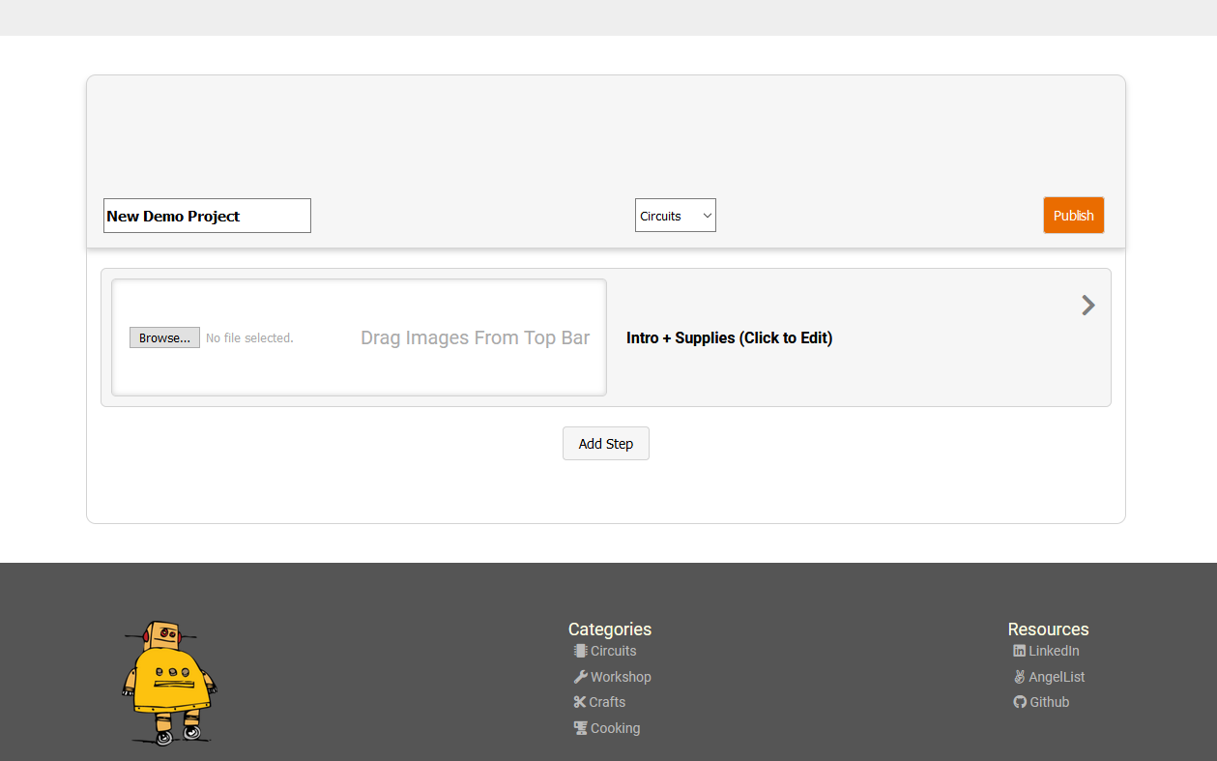
Task: Click the Crafts scissors icon in footer
Action: pyautogui.click(x=580, y=702)
